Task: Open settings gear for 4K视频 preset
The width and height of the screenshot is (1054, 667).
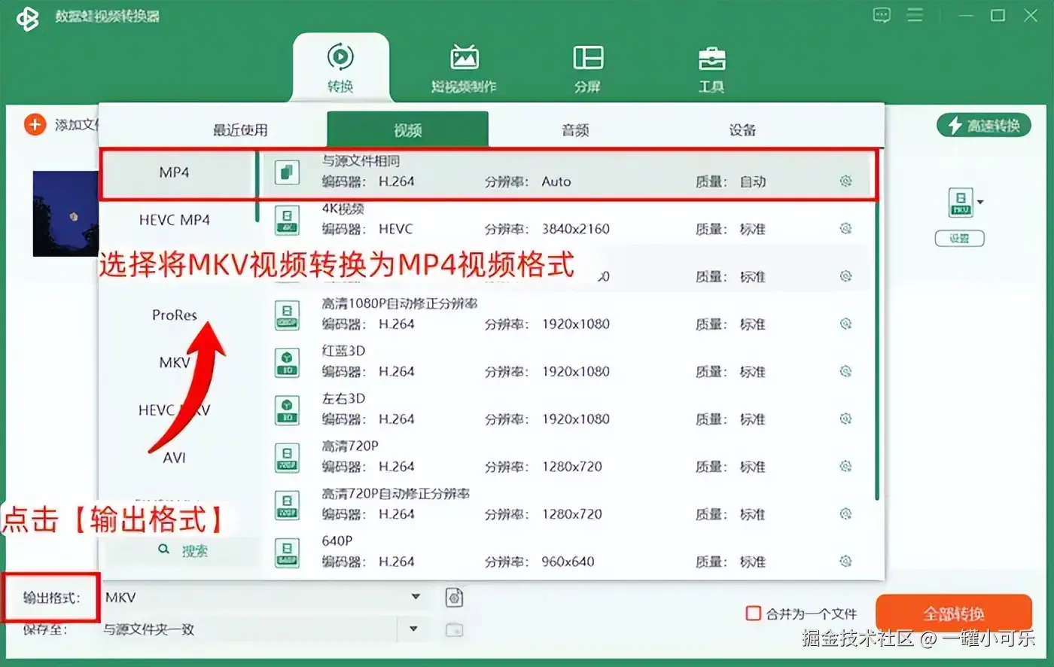Action: pyautogui.click(x=845, y=229)
